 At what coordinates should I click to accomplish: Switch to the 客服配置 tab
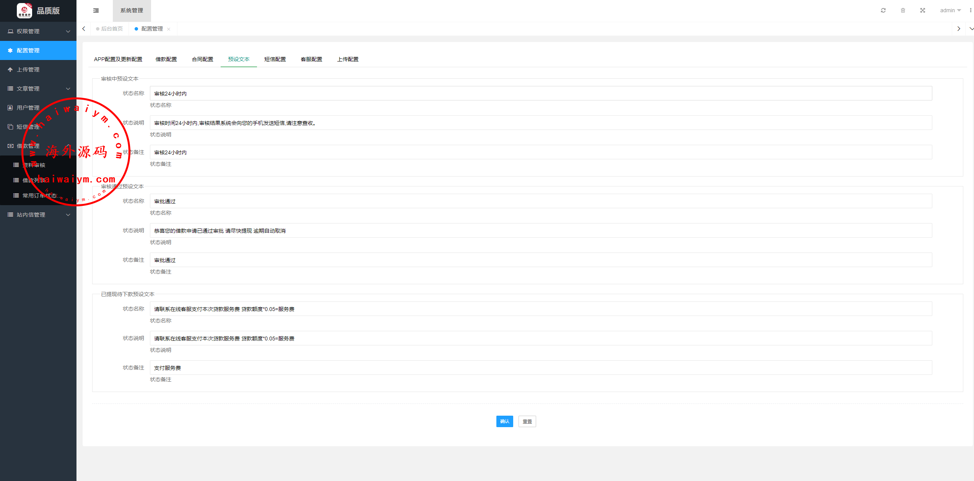(311, 59)
